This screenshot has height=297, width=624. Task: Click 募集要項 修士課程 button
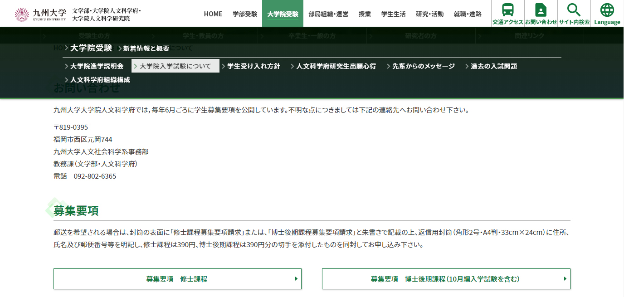tap(177, 279)
